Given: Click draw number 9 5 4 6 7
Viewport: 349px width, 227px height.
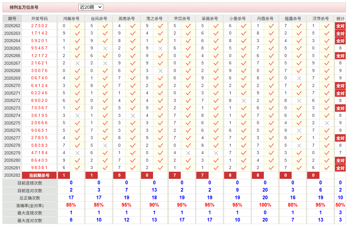Looking at the screenshot, I should [39, 48].
